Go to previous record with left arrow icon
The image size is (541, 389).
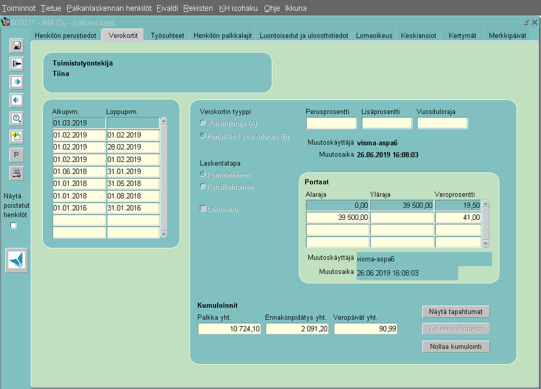click(16, 100)
